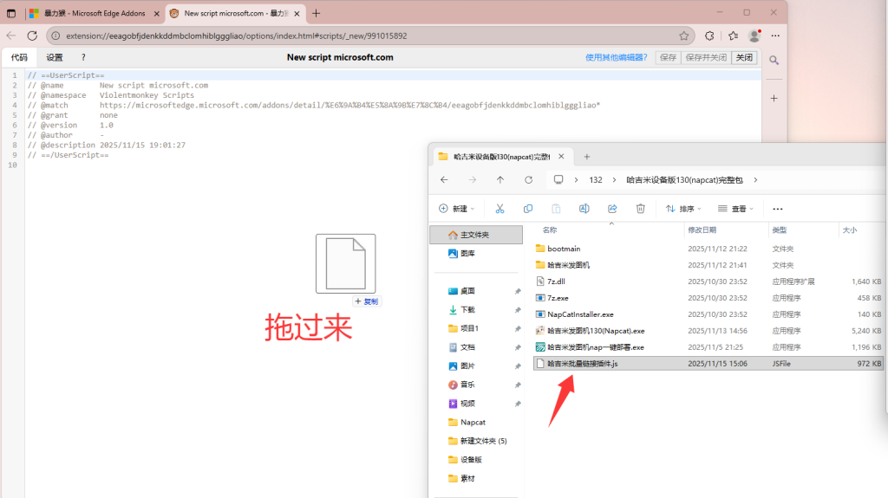Click the site info icon in the address bar

55,36
